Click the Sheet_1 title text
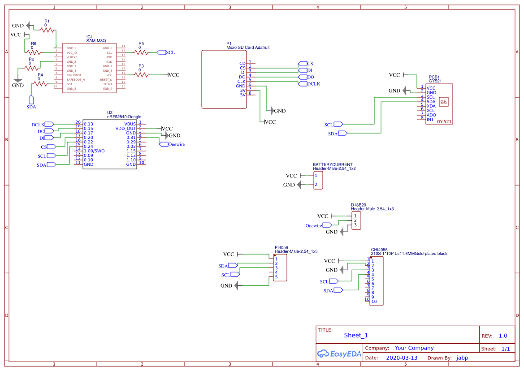Screen dimensions: 524x371 point(355,335)
